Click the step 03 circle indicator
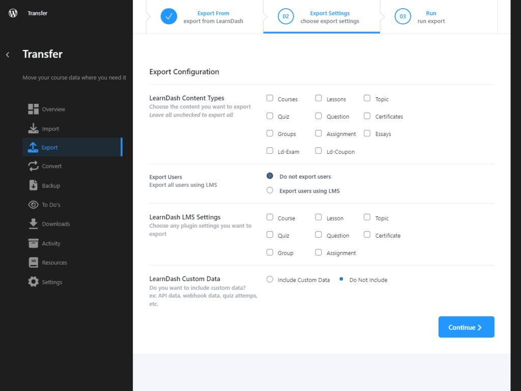The height and width of the screenshot is (391, 521). 403,16
